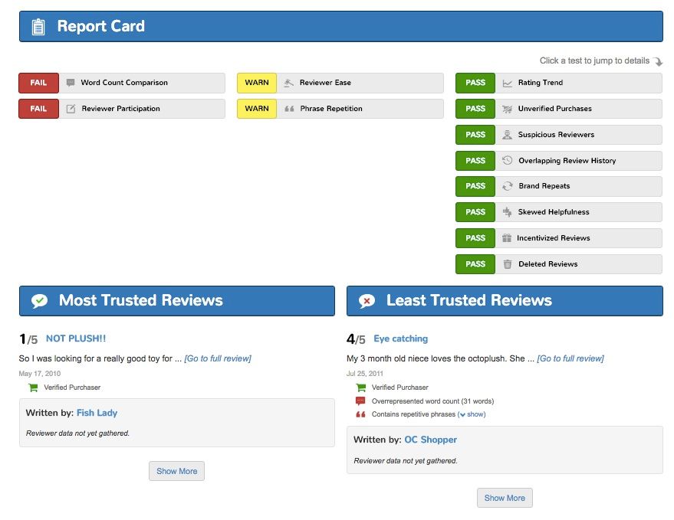Image resolution: width=674 pixels, height=520 pixels.
Task: Click the WARN badge for Phrase Repetition
Action: [257, 109]
